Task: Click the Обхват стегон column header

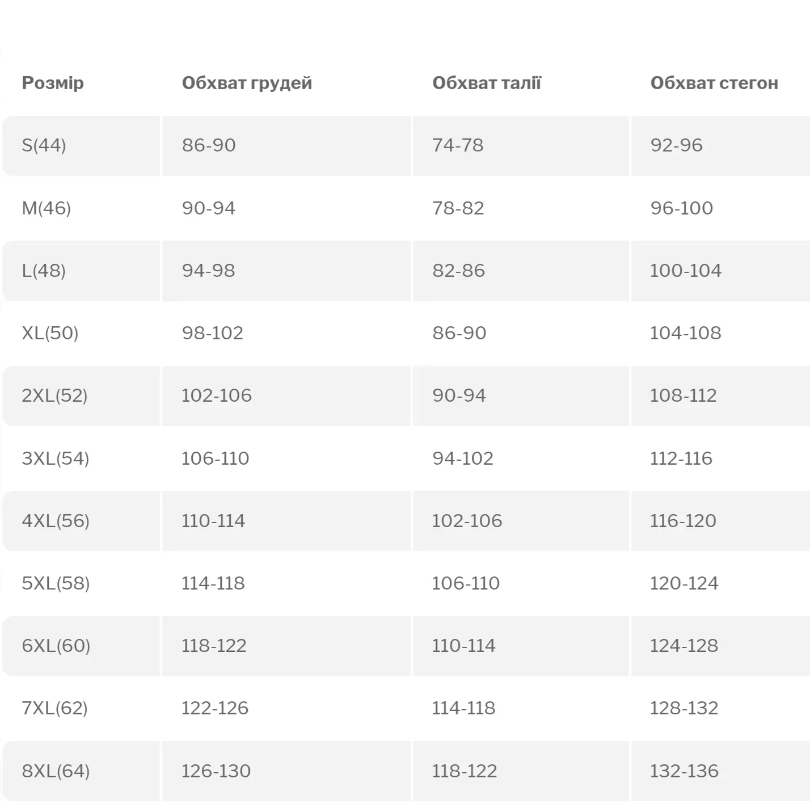Action: (x=714, y=83)
